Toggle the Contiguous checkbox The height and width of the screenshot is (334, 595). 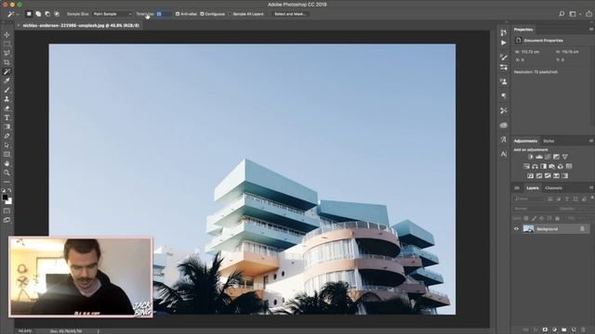[202, 14]
